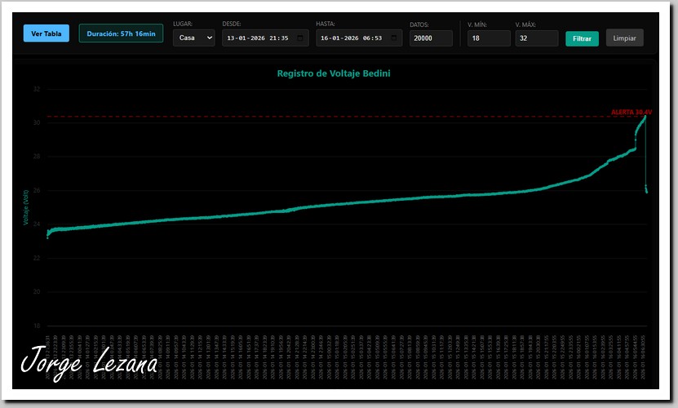Click the Voltaje (Volt) y-axis label
The width and height of the screenshot is (678, 408).
[26, 208]
